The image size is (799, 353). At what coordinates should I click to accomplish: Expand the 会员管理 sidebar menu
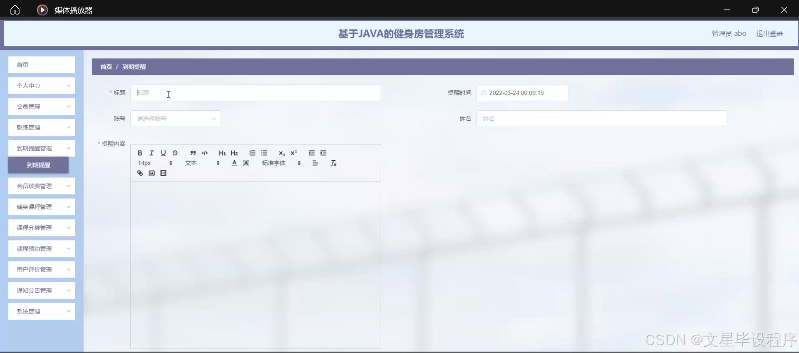click(42, 107)
